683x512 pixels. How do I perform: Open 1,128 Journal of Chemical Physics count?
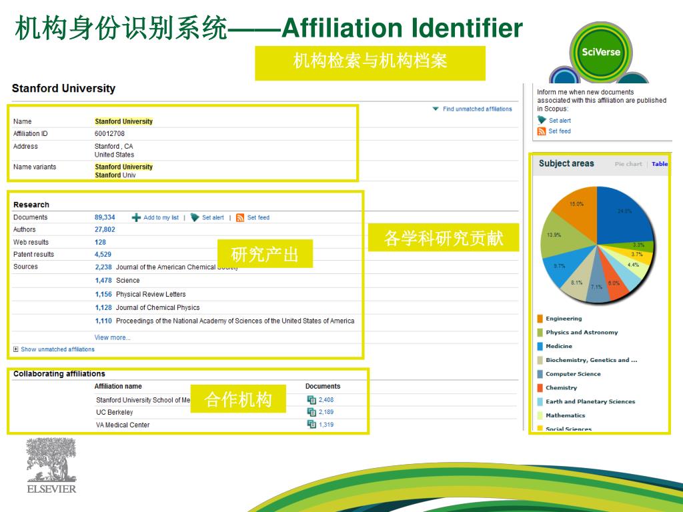103,307
